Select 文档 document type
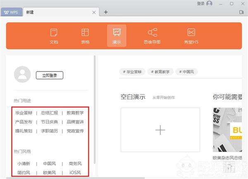Image resolution: width=248 pixels, height=179 pixels. point(54,36)
